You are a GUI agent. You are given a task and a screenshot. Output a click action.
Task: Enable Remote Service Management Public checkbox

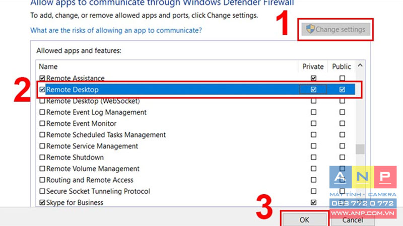tap(342, 146)
